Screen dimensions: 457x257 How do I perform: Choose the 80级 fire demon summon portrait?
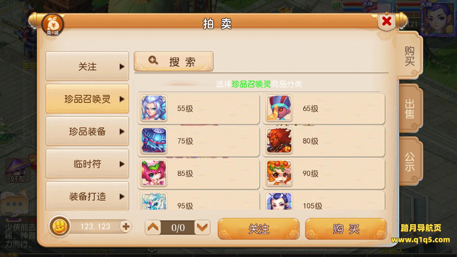(x=279, y=141)
